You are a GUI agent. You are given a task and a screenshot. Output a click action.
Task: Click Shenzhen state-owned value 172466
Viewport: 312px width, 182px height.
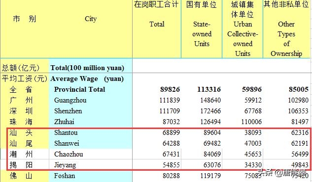(x=210, y=111)
